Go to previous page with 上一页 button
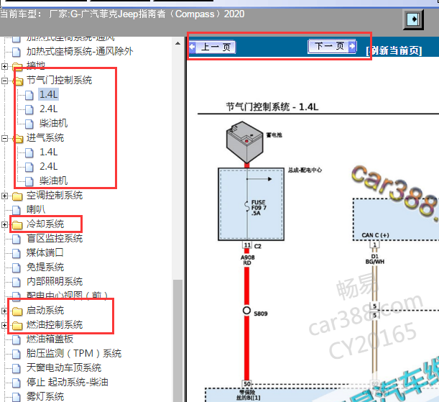 point(213,47)
